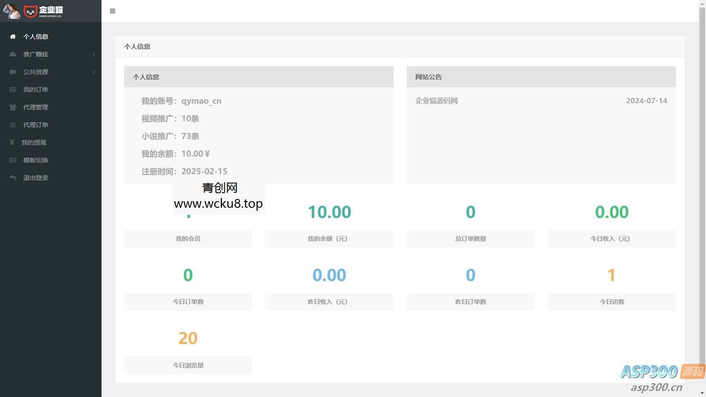Screen dimensions: 706x397
Task: Click the page's vertical scrollbar
Action: [702, 176]
